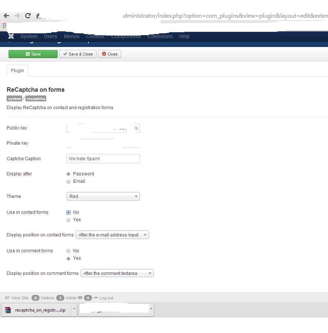Click the Admin count badge
This screenshot has width=328, height=333.
tap(60, 298)
